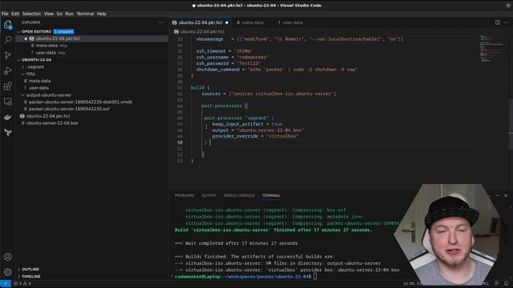
Task: Open ubuntu-22-04.pkr.hcl under Open Editors
Action: [x=92, y=38]
